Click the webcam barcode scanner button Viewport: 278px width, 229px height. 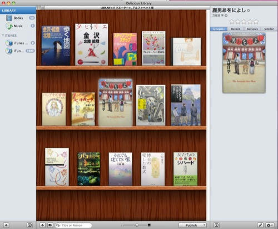coord(50,225)
